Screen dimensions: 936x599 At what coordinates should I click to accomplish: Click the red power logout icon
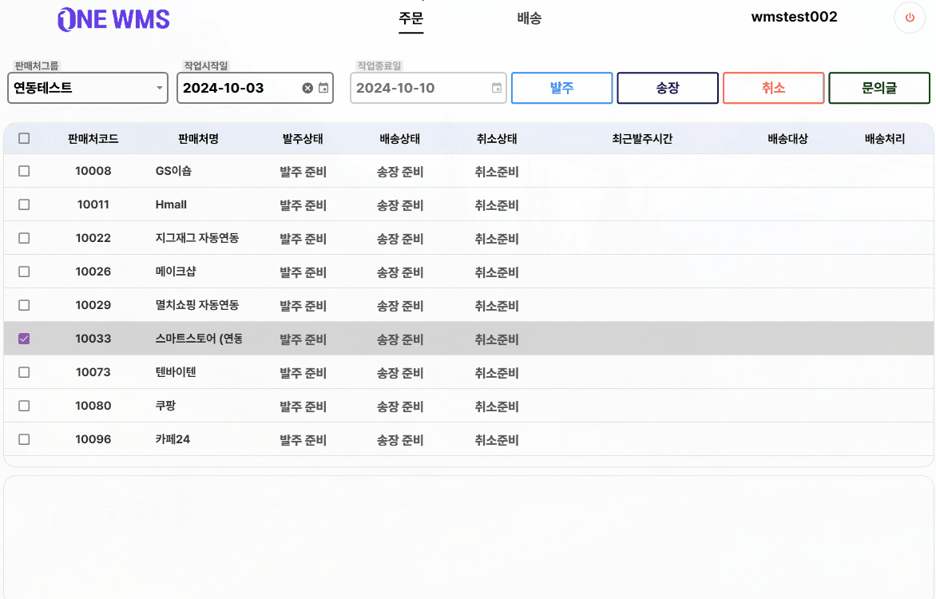pyautogui.click(x=910, y=18)
